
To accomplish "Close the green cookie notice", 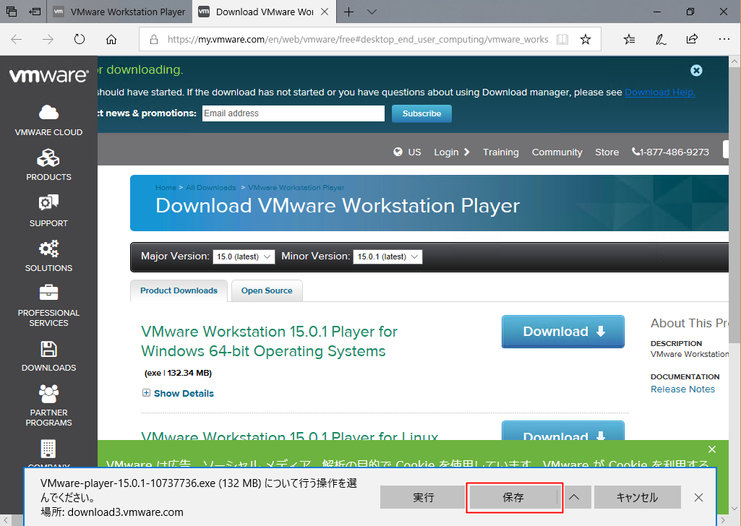I will (712, 449).
